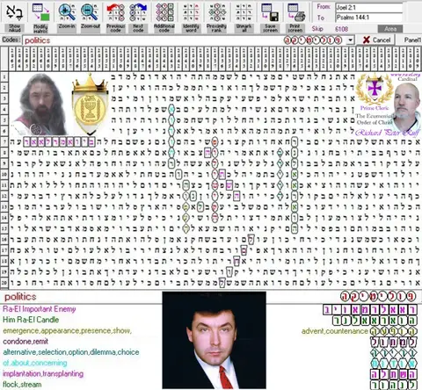422x390 pixels.
Task: Click row number 20 in matrix
Action: (4, 283)
